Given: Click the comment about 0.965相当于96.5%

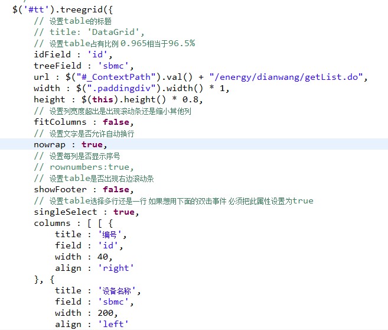Looking at the screenshot, I should pos(115,43).
